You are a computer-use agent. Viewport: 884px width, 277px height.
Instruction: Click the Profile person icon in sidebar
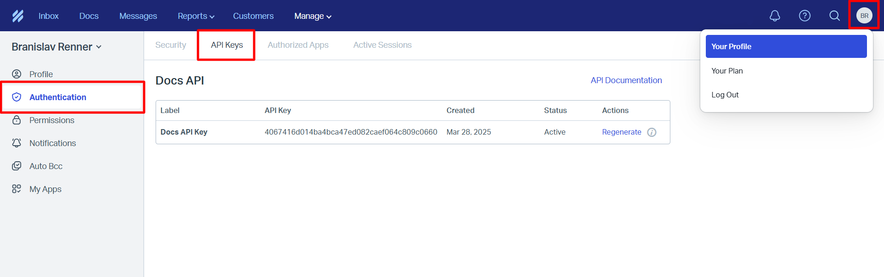pyautogui.click(x=17, y=74)
